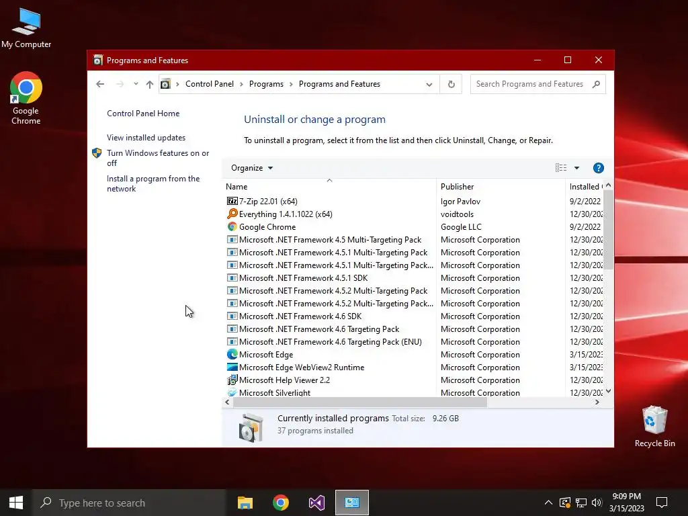
Task: Click the change view icon
Action: coord(561,168)
